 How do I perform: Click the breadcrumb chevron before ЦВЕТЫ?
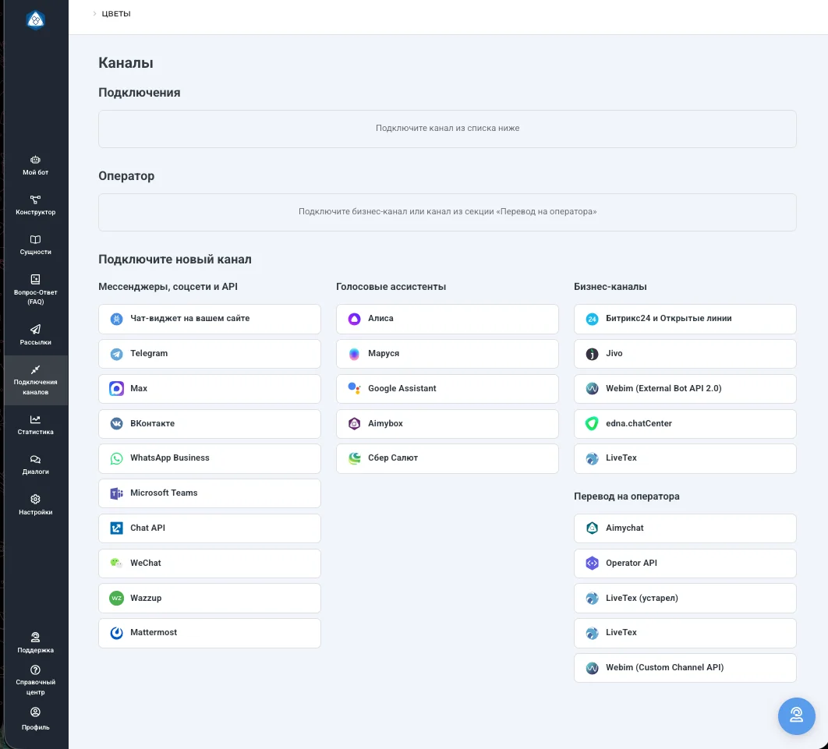[94, 14]
